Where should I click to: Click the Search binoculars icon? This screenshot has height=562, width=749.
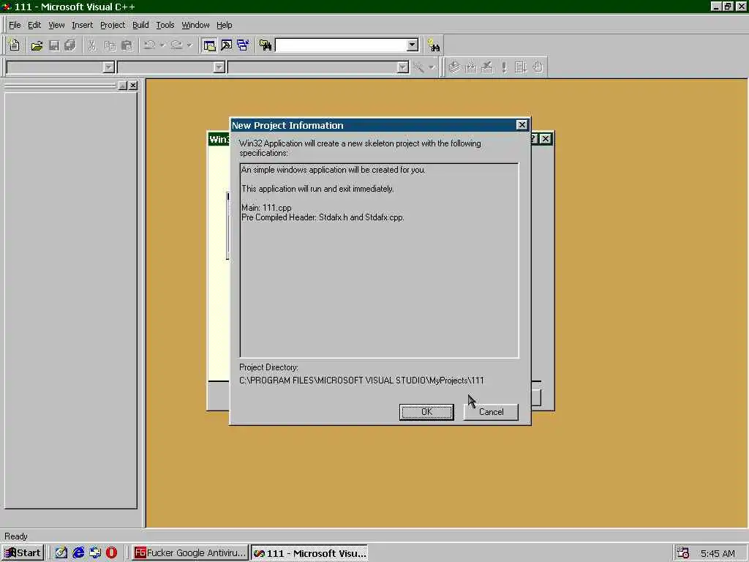pyautogui.click(x=434, y=45)
